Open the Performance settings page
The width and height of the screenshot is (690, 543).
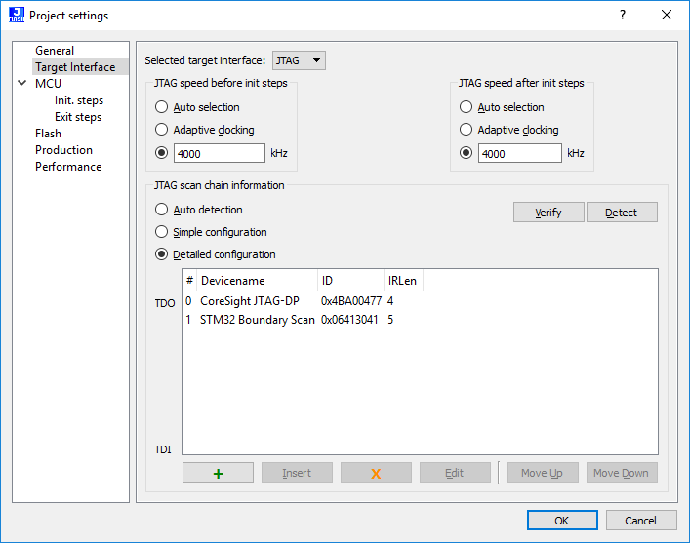pyautogui.click(x=68, y=167)
